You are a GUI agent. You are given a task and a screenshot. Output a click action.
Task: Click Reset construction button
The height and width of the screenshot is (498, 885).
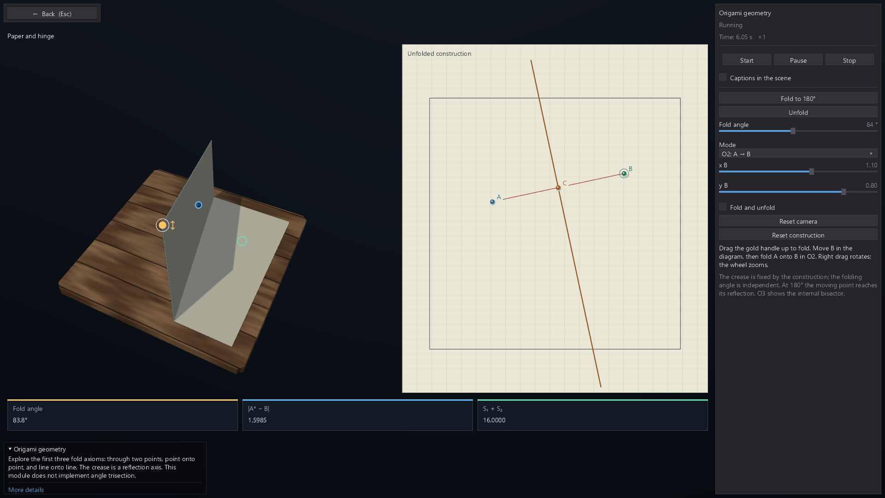coord(798,235)
